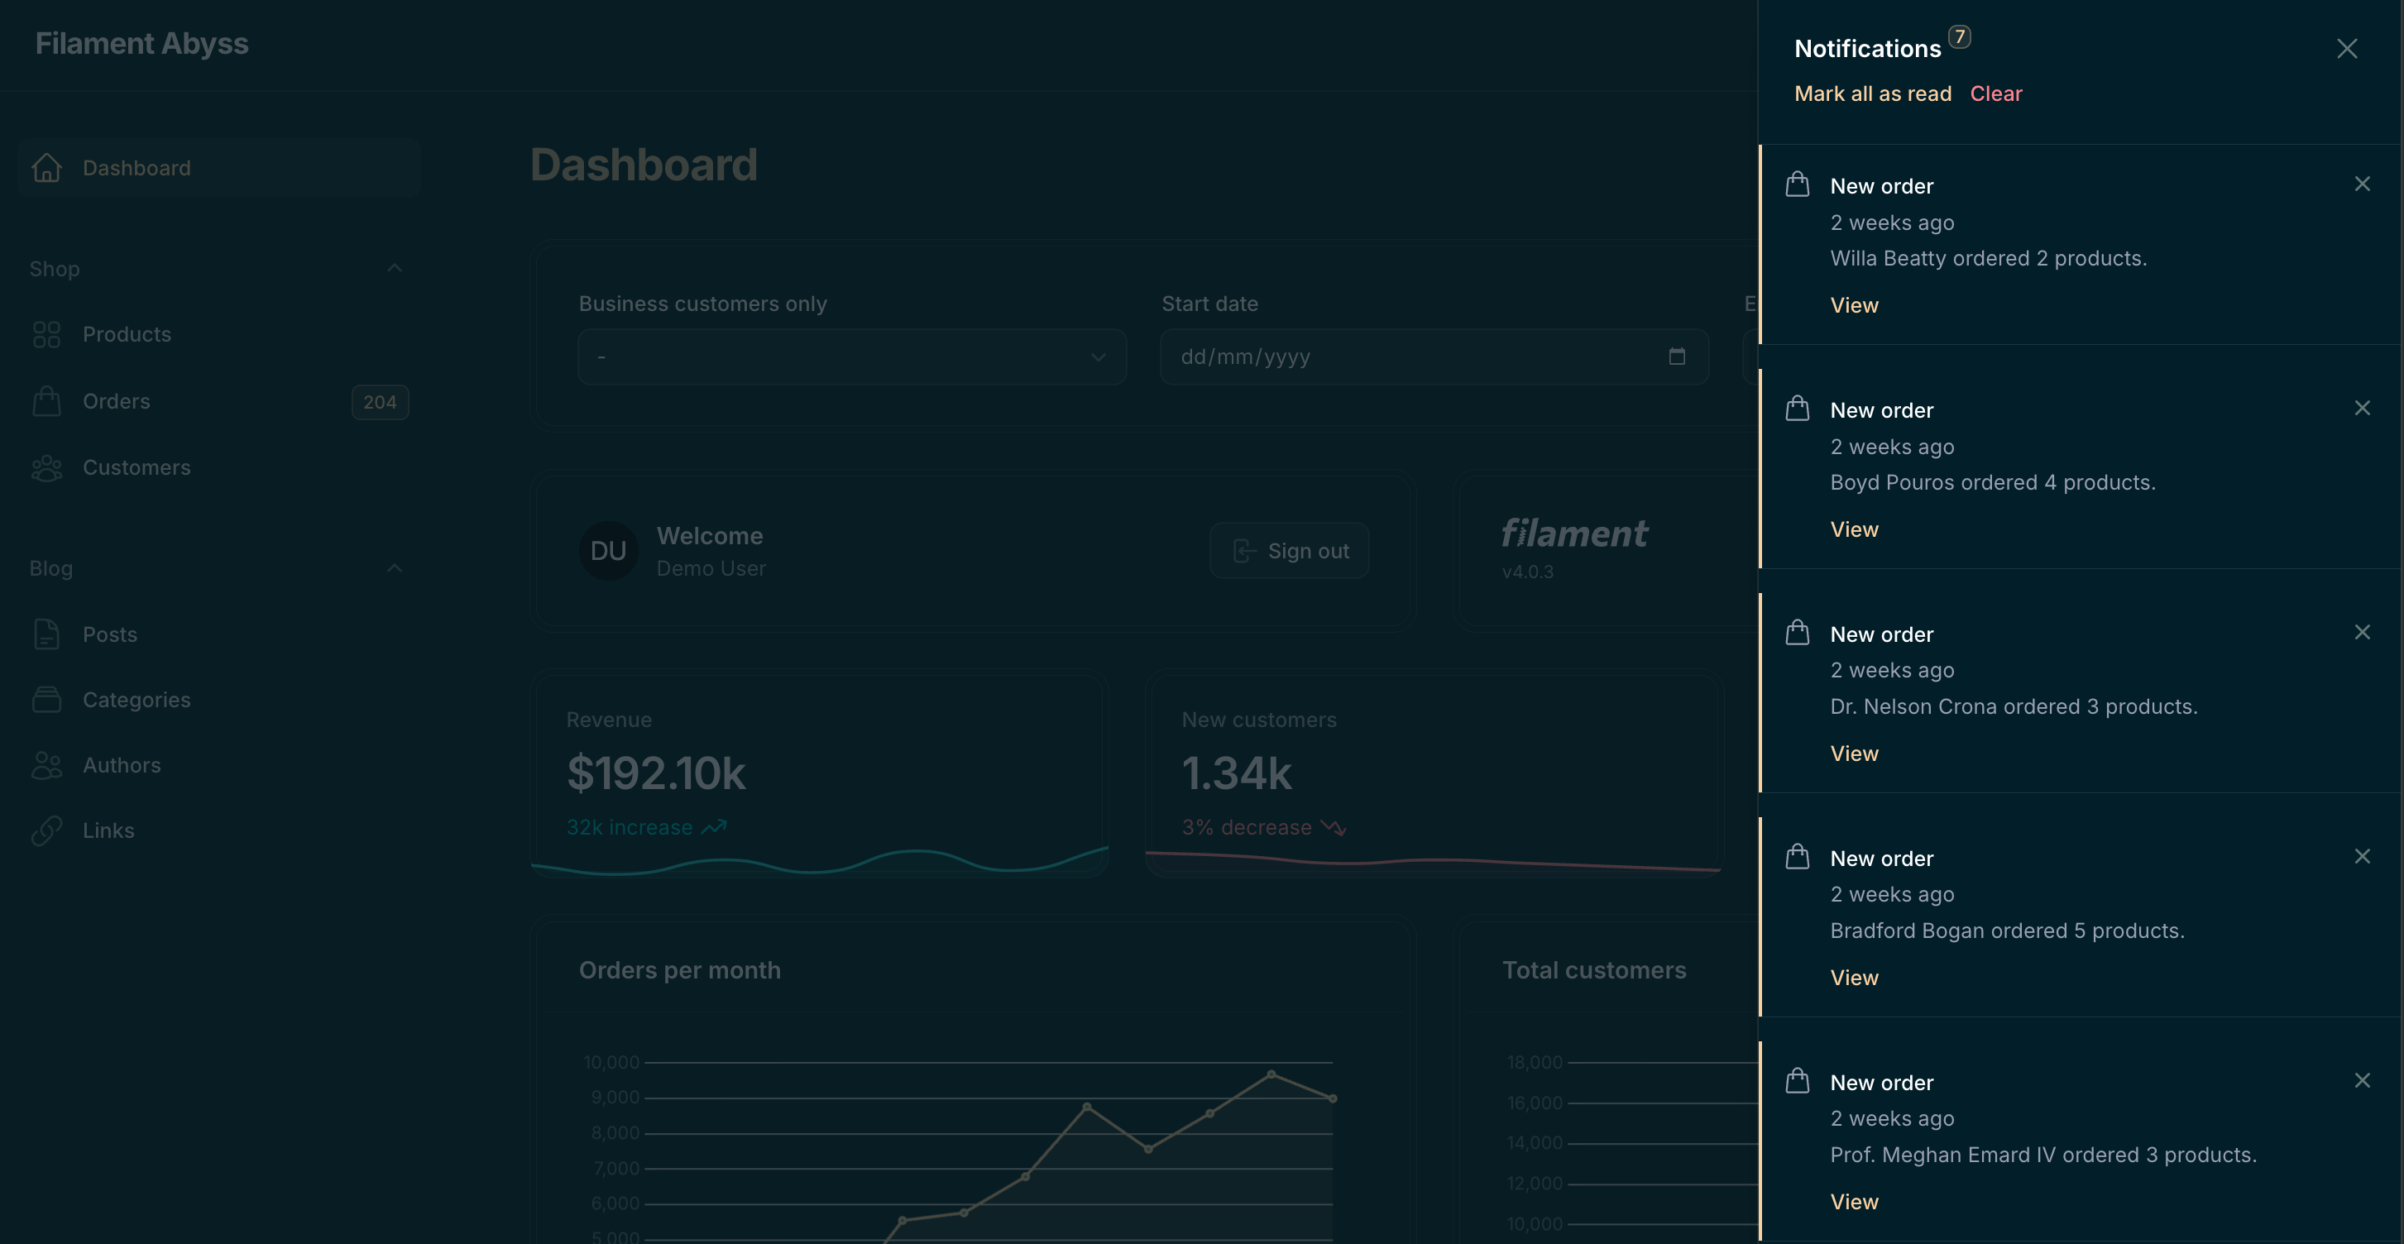Dismiss the Prof. Meghan Emard notification
Viewport: 2404px width, 1244px height.
[x=2361, y=1079]
